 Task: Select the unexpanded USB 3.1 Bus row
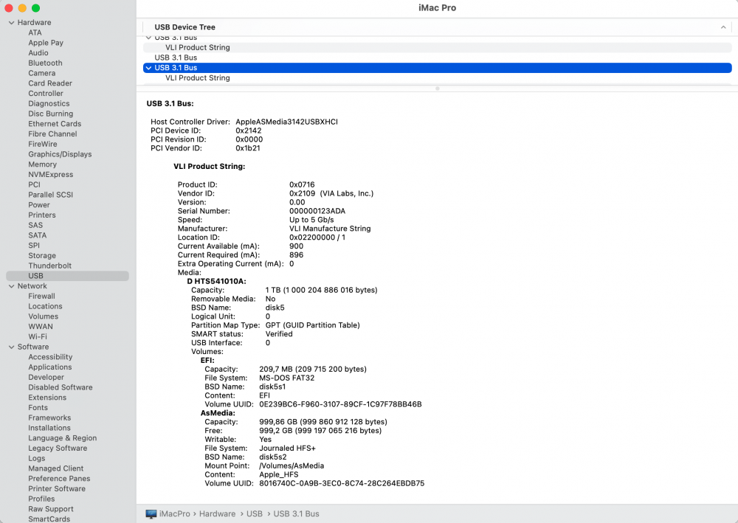click(437, 58)
